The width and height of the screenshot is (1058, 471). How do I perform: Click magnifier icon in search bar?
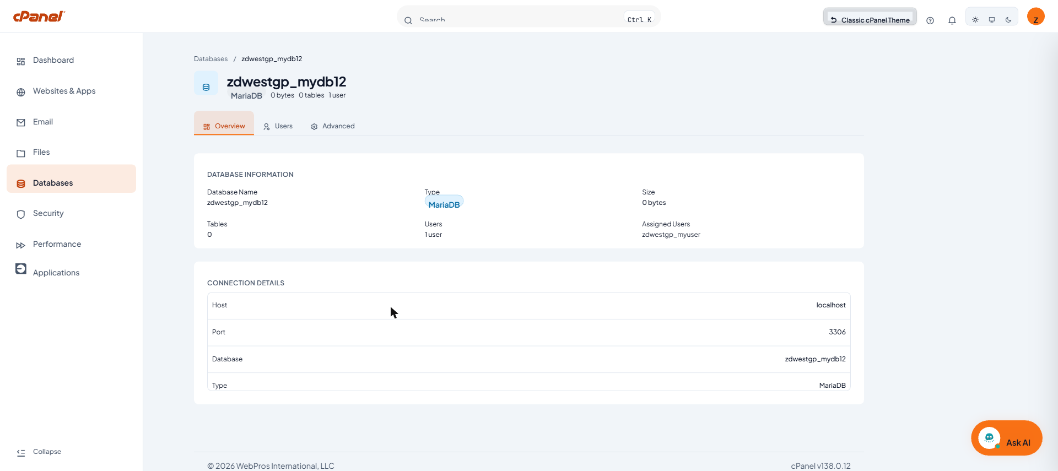[408, 20]
